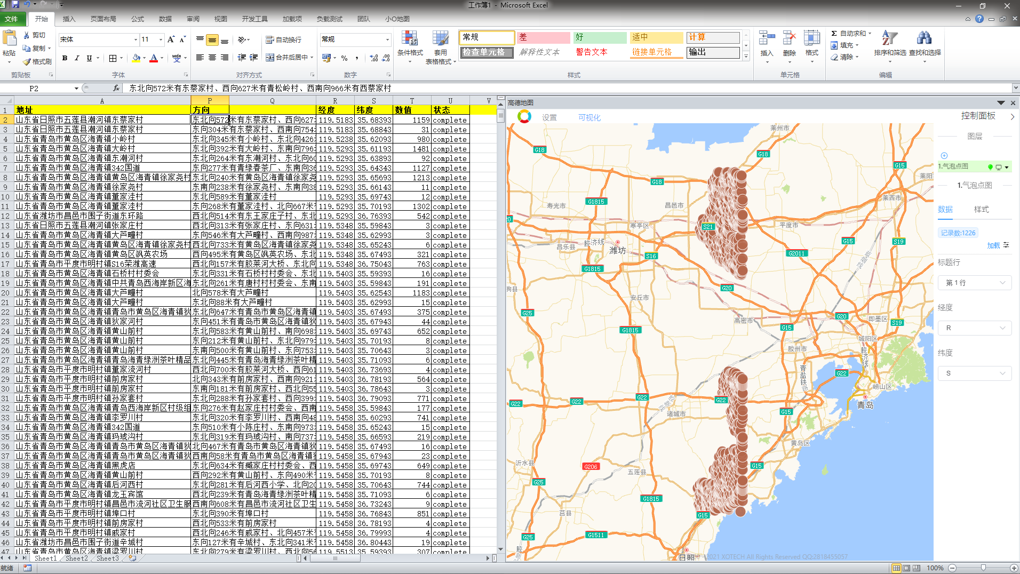Viewport: 1020px width, 574px height.
Task: Apply the yellow fill color bucket
Action: tap(136, 58)
